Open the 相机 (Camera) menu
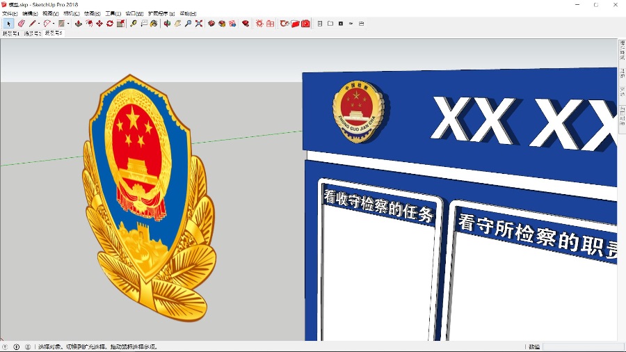The image size is (626, 352). pyautogui.click(x=72, y=14)
